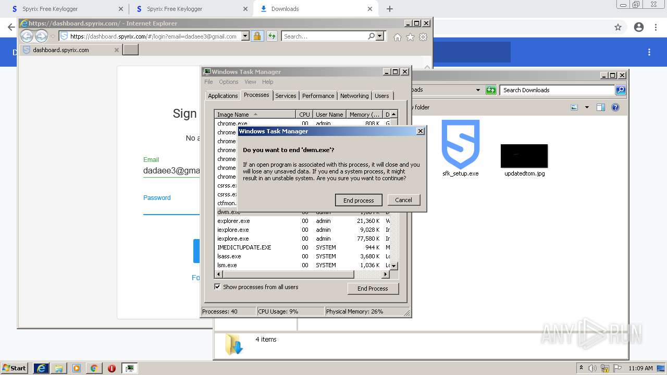The image size is (667, 375).
Task: Expand the IE search provider dropdown
Action: point(380,36)
